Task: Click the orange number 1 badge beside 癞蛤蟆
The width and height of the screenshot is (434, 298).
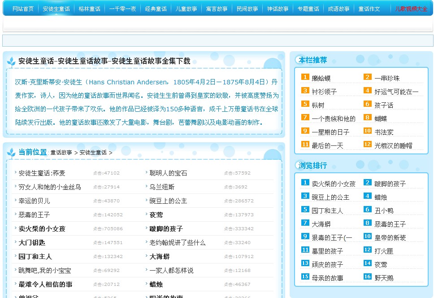Action: click(305, 77)
